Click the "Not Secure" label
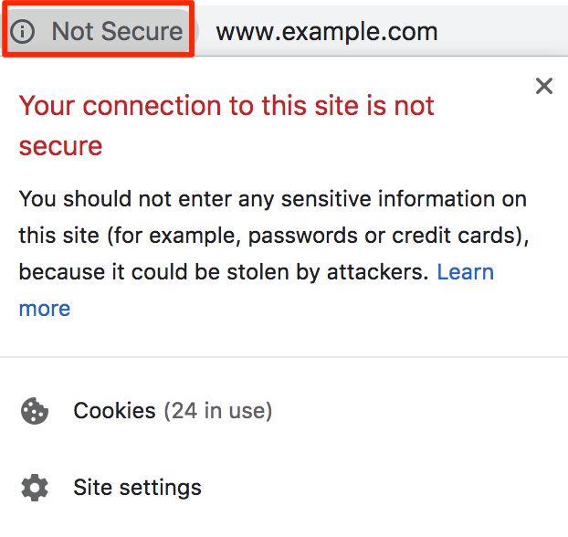Screen dimensions: 568x537 [117, 32]
